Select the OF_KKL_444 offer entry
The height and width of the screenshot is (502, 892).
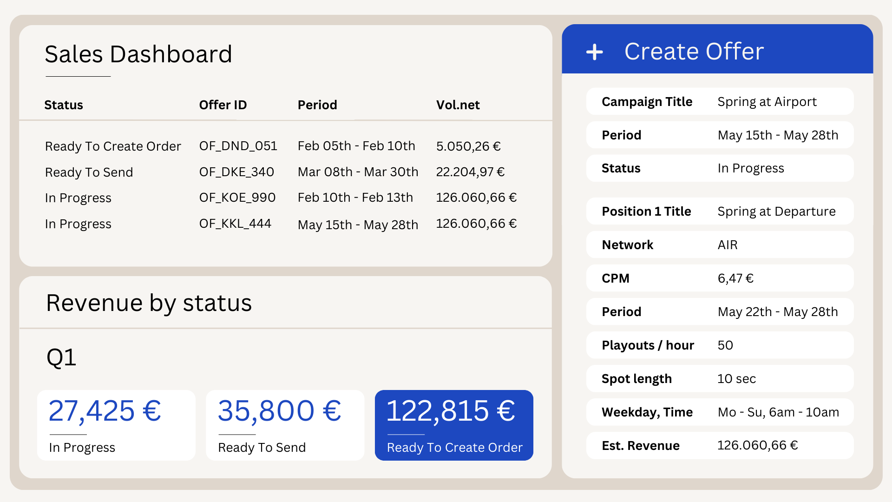(235, 224)
